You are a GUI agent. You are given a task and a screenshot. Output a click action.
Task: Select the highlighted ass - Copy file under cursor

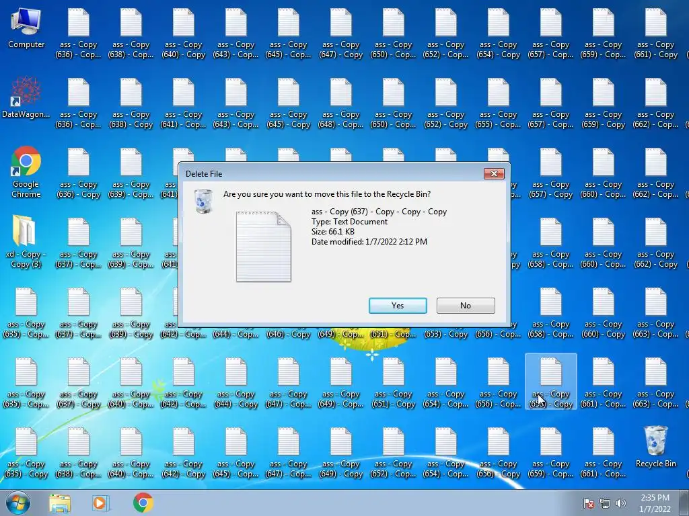[551, 382]
